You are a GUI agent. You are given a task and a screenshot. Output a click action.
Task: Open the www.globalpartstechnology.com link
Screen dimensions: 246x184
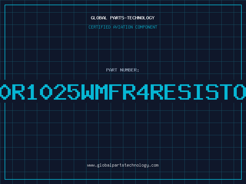(x=123, y=165)
